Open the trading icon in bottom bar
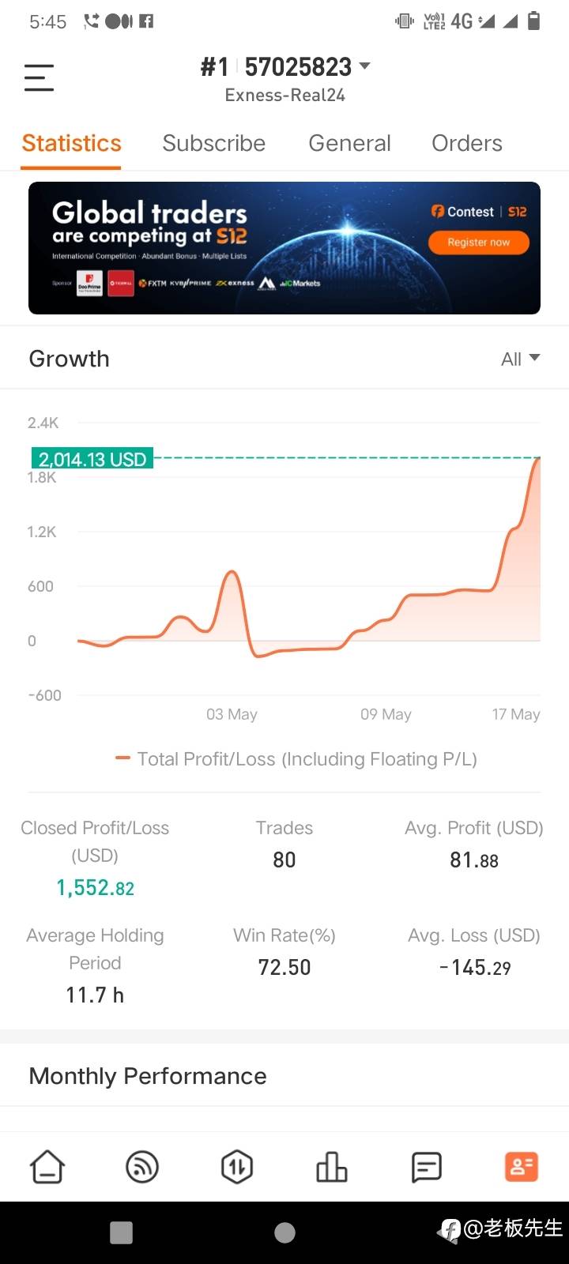 [x=237, y=1167]
